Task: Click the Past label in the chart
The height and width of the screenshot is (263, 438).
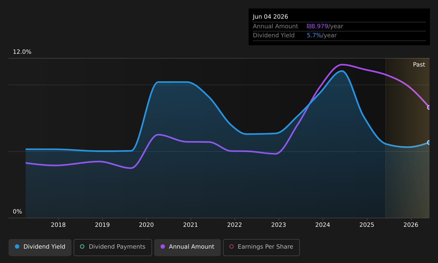Action: [419, 65]
